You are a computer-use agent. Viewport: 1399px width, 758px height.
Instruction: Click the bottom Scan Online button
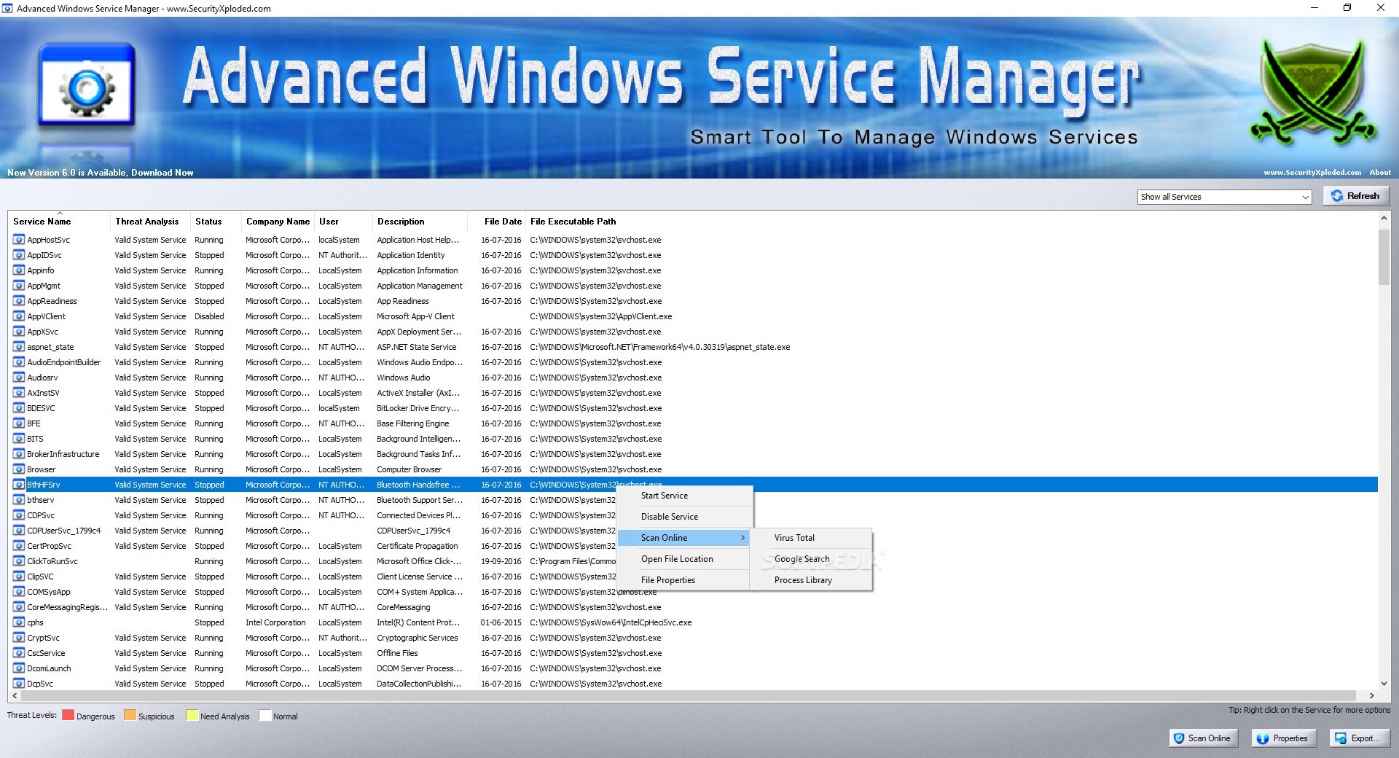[1204, 738]
